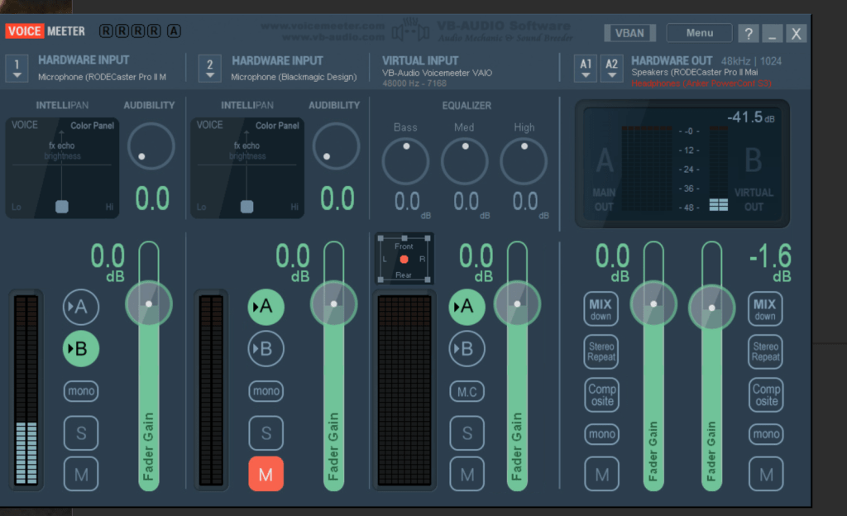Solo hardware input 2
Viewport: 847px width, 516px height.
[266, 432]
